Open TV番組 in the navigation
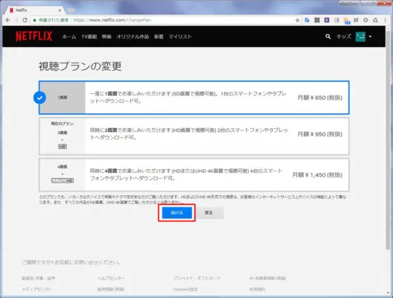The image size is (393, 298). (x=89, y=37)
